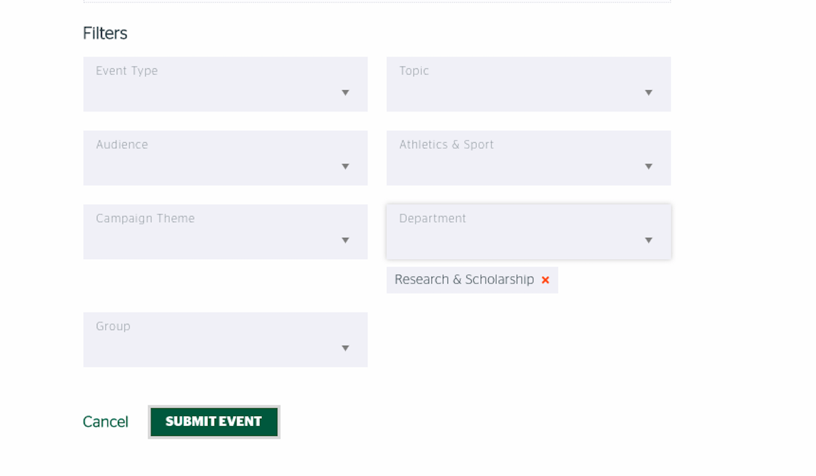Expand the Campaign Theme filter field
Screen dimensions: 816x476
point(225,231)
